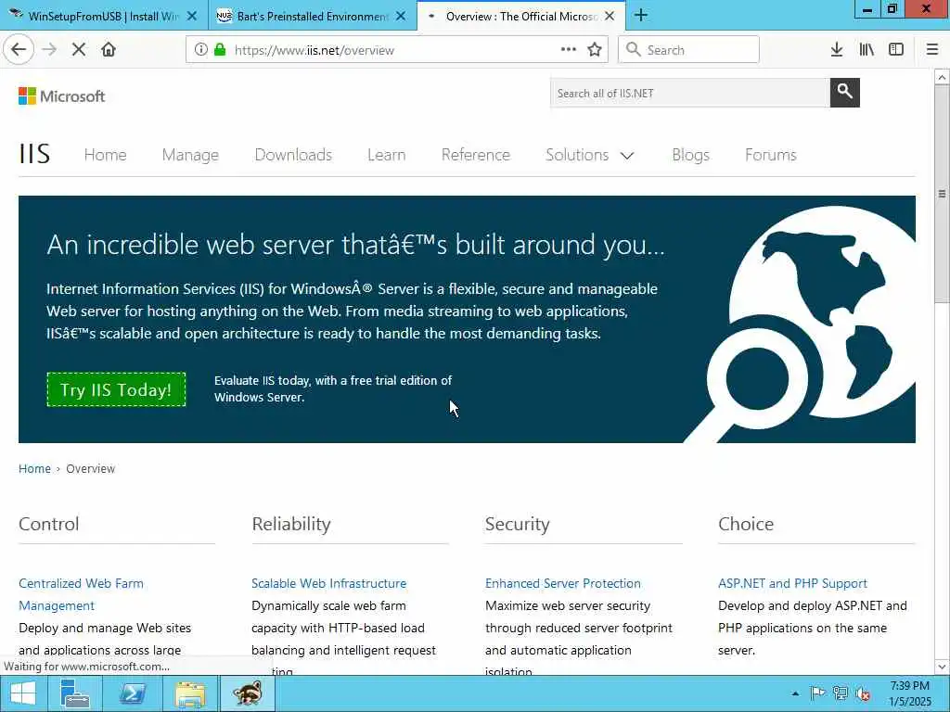Image resolution: width=950 pixels, height=712 pixels.
Task: Click the Control section heading
Action: click(49, 524)
